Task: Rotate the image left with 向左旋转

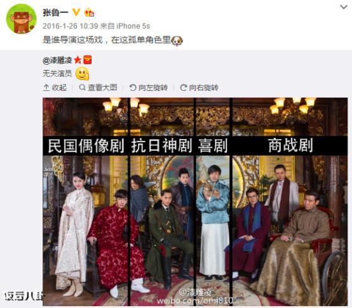Action: (x=149, y=88)
